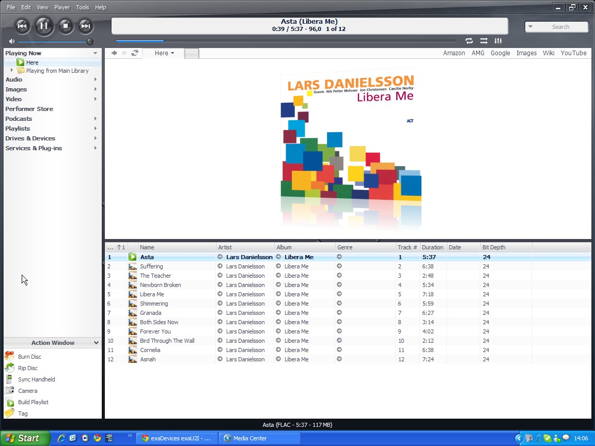Open the Help menu
This screenshot has height=446, width=595.
tap(101, 7)
